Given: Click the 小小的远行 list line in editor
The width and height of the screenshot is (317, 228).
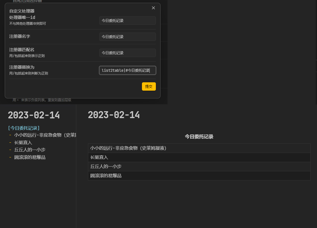Looking at the screenshot, I should pyautogui.click(x=45, y=135).
